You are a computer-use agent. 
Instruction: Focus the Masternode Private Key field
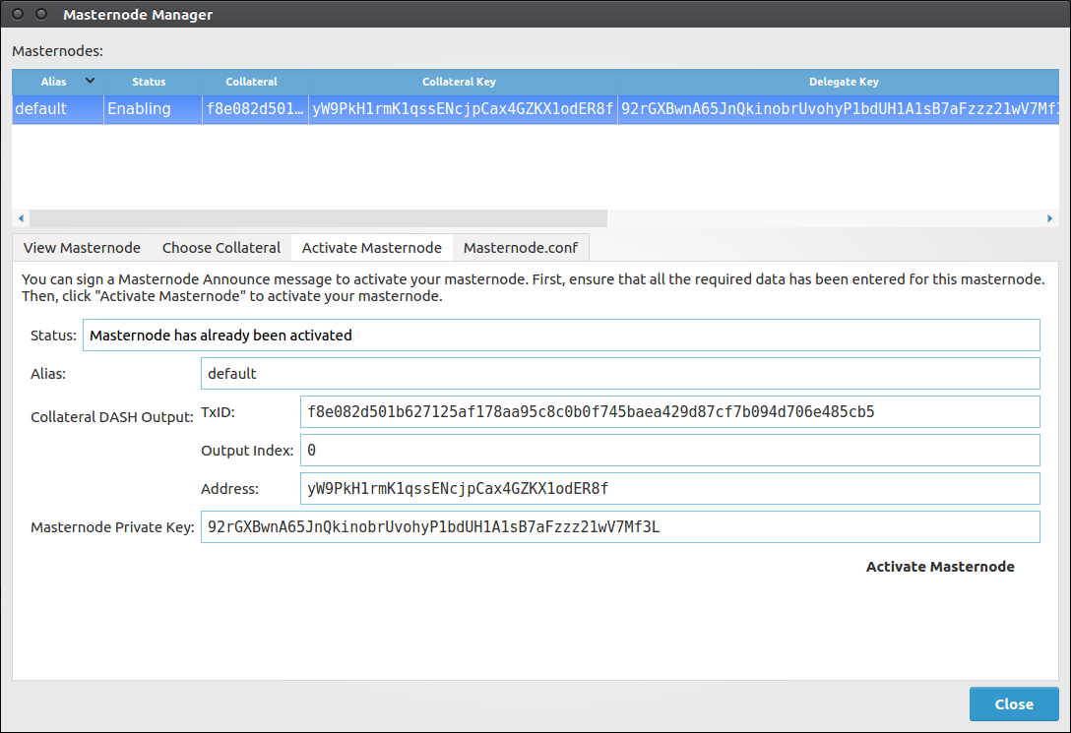pos(620,527)
